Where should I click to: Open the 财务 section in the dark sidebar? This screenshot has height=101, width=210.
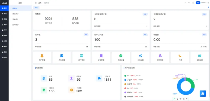click(4, 52)
